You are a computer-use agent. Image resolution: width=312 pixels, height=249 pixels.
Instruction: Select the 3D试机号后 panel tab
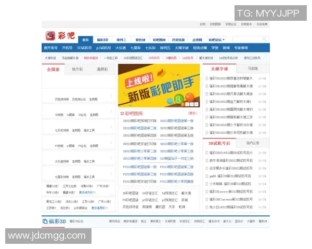(x=219, y=143)
